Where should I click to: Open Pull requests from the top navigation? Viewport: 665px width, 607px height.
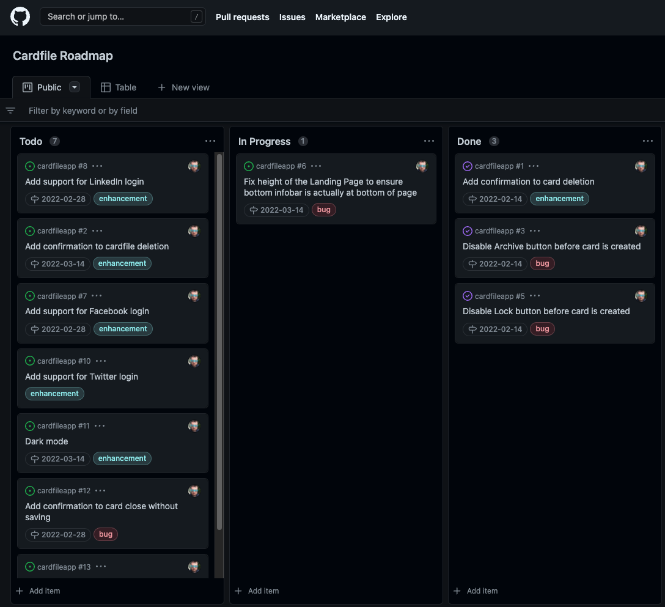pos(242,17)
